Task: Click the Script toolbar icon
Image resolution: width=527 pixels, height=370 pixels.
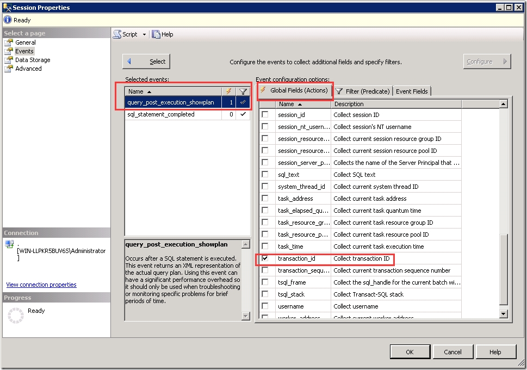Action: (117, 34)
